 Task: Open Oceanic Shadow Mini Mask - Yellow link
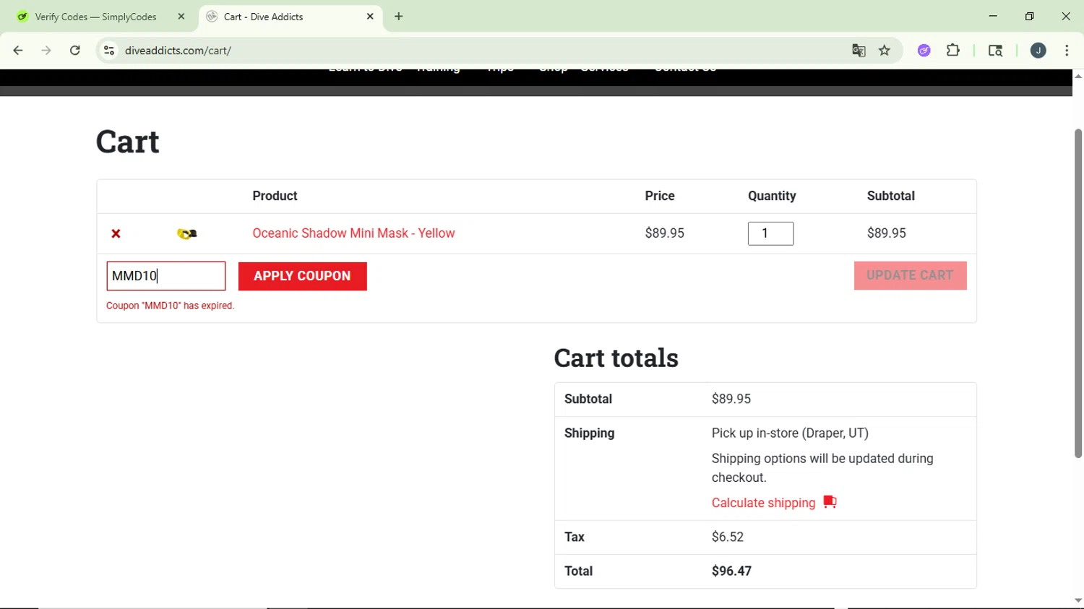pos(353,233)
